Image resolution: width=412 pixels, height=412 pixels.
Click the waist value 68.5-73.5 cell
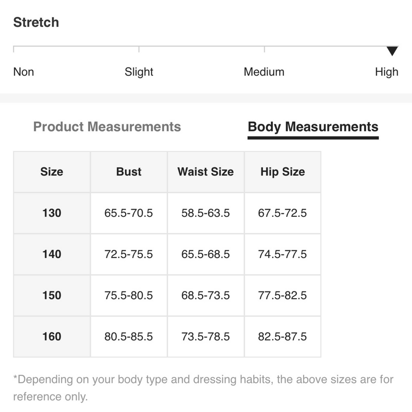[x=206, y=295]
